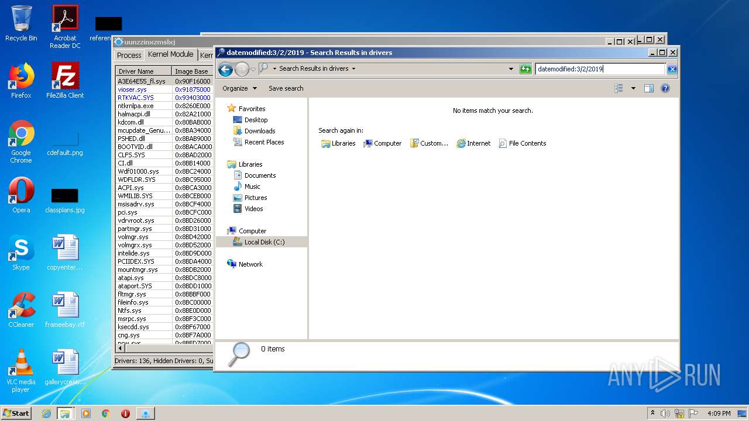Open Explorer Help question mark icon
Viewport: 749px width, 421px height.
[x=665, y=88]
